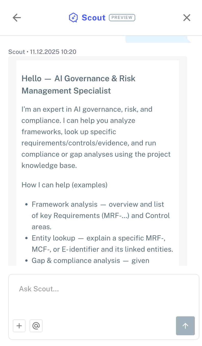
Task: Click the 'Entity lookup' bullet label
Action: tap(54, 238)
